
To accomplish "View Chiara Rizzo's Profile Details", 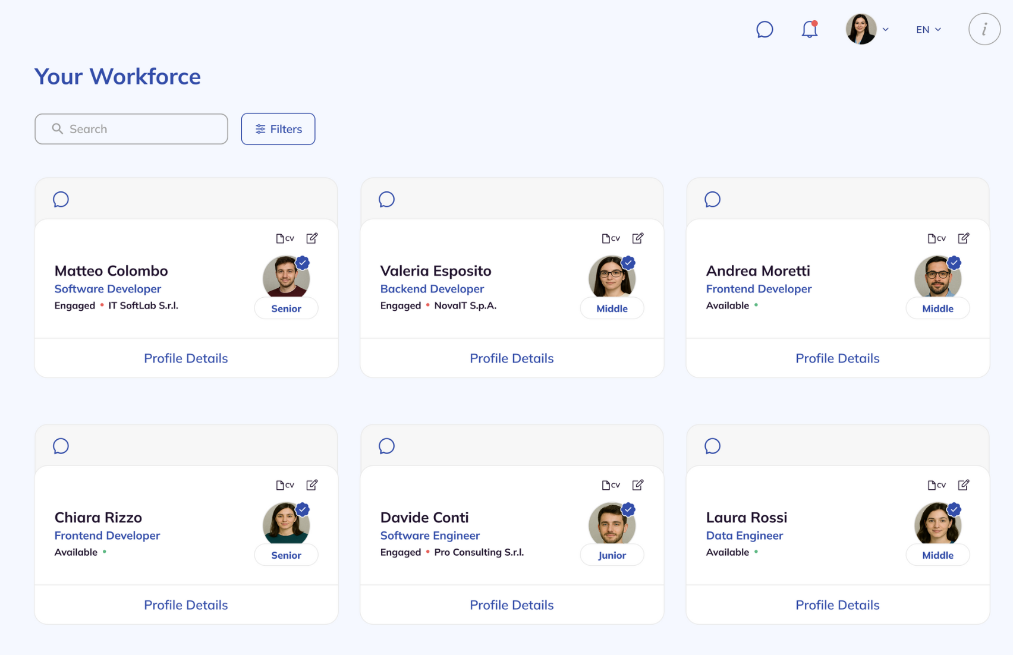I will [185, 604].
